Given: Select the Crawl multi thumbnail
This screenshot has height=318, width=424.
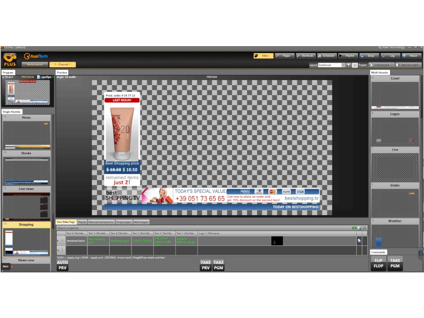Looking at the screenshot, I should (x=395, y=92).
